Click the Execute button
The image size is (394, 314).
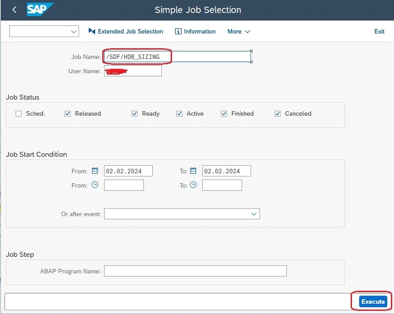373,301
